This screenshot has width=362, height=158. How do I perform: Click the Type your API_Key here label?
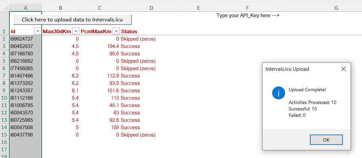point(248,15)
